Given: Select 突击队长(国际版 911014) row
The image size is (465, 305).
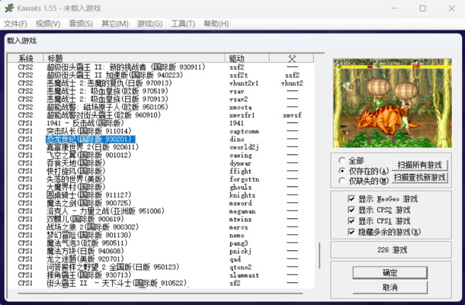Looking at the screenshot, I should [x=160, y=131].
